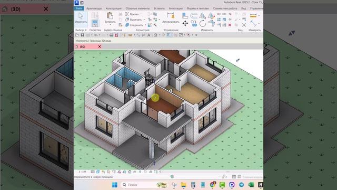Open File Explorer from taskbar

[183, 185]
